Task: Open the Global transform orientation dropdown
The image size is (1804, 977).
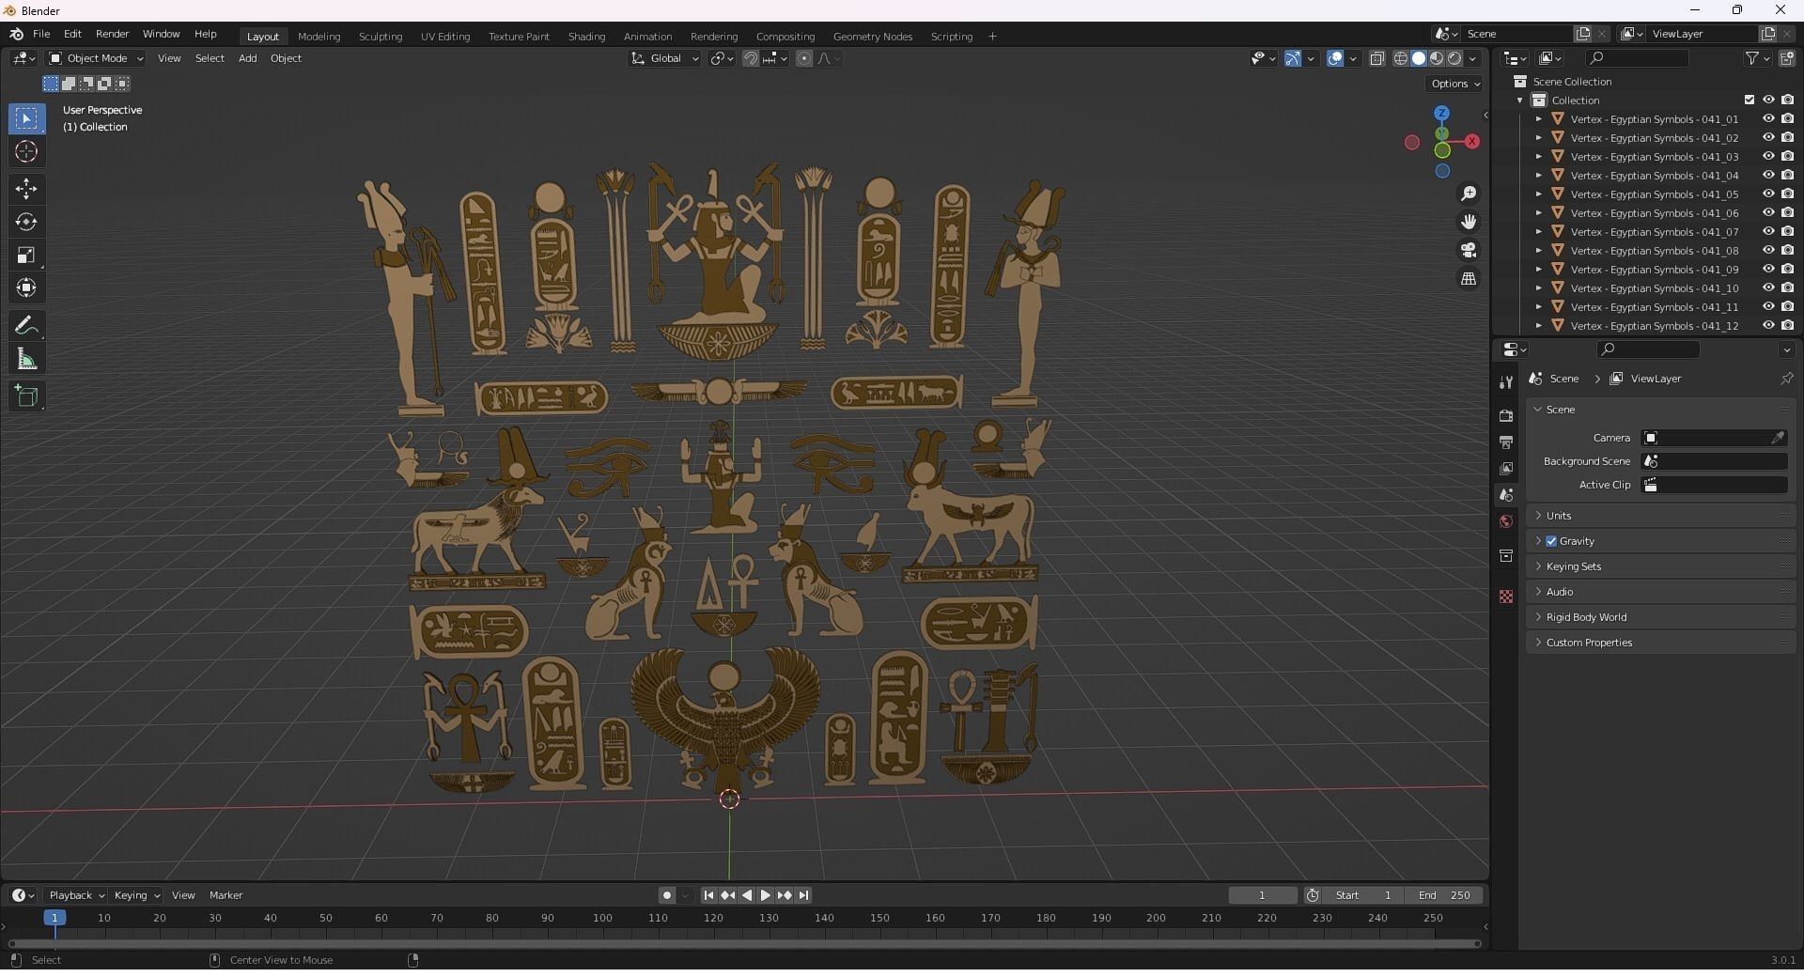Action: click(x=664, y=58)
